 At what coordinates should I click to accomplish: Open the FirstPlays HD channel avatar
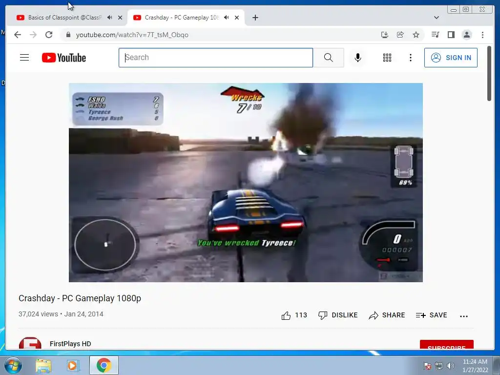[30, 343]
